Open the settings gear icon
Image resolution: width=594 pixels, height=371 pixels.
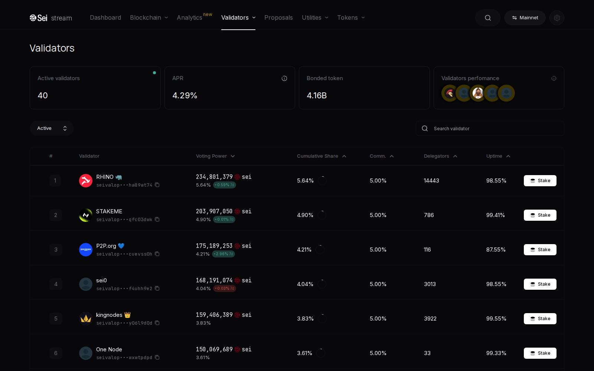pos(557,18)
